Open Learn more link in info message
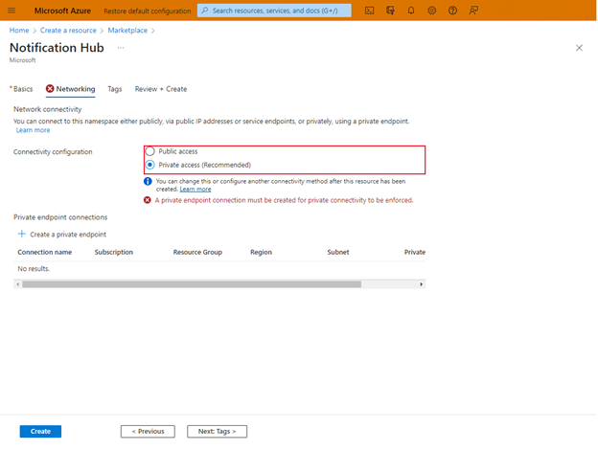598x450 pixels. [x=195, y=189]
